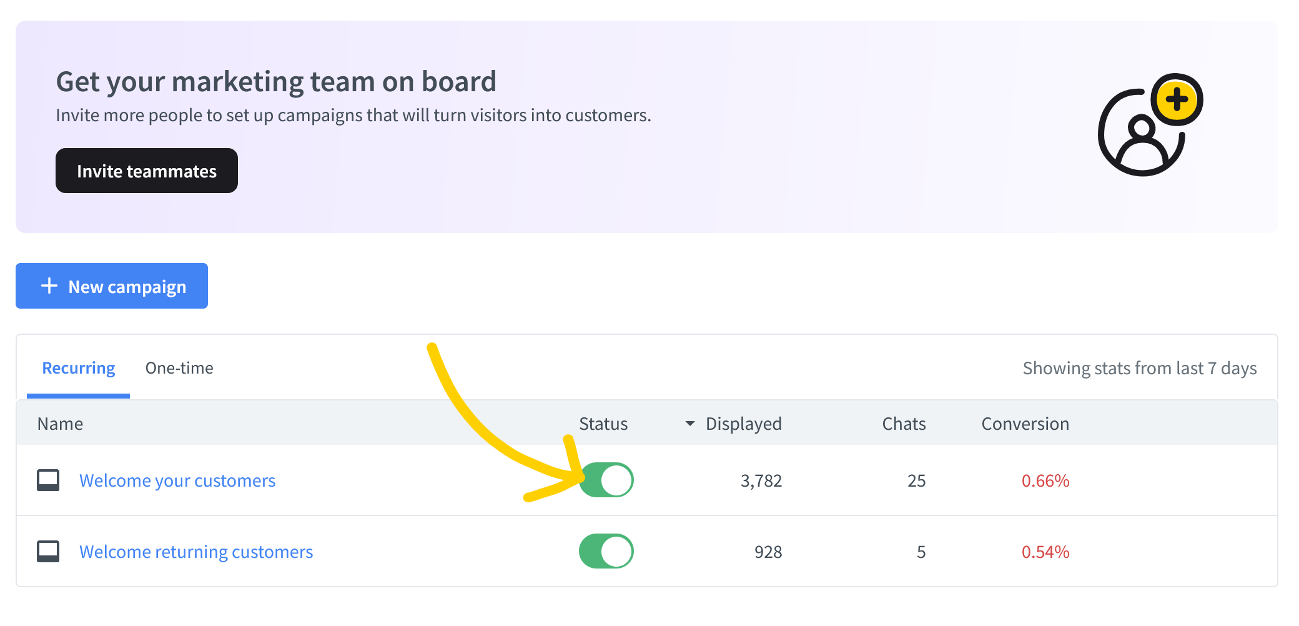
Task: Click the 0.54% conversion value
Action: point(1045,552)
